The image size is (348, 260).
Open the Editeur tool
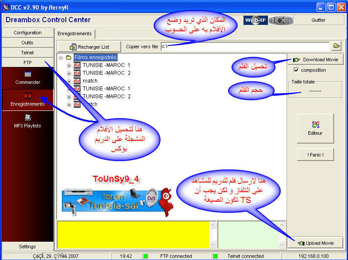tap(315, 128)
